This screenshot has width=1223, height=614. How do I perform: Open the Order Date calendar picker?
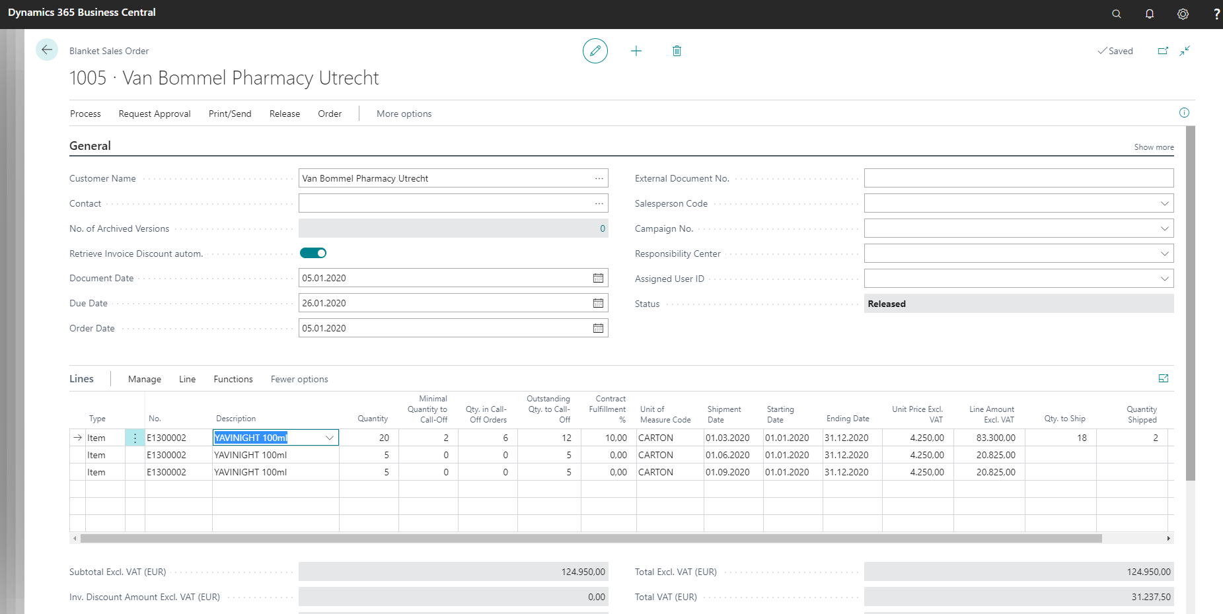(598, 328)
